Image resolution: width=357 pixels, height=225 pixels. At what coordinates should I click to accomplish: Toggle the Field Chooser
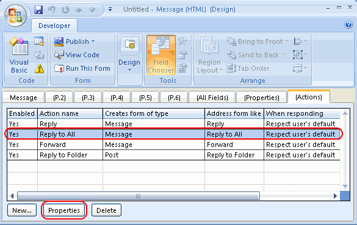[160, 55]
